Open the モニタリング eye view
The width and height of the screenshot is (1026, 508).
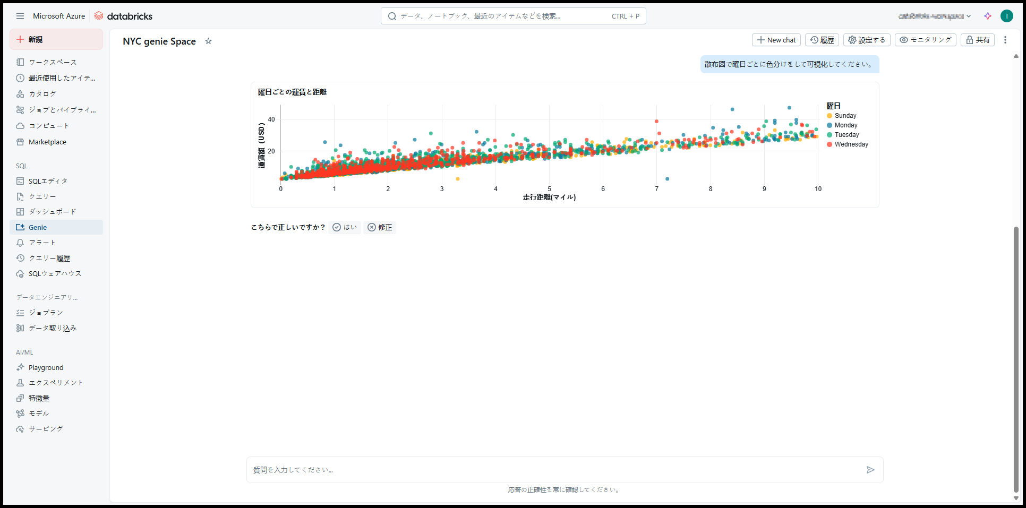[925, 40]
